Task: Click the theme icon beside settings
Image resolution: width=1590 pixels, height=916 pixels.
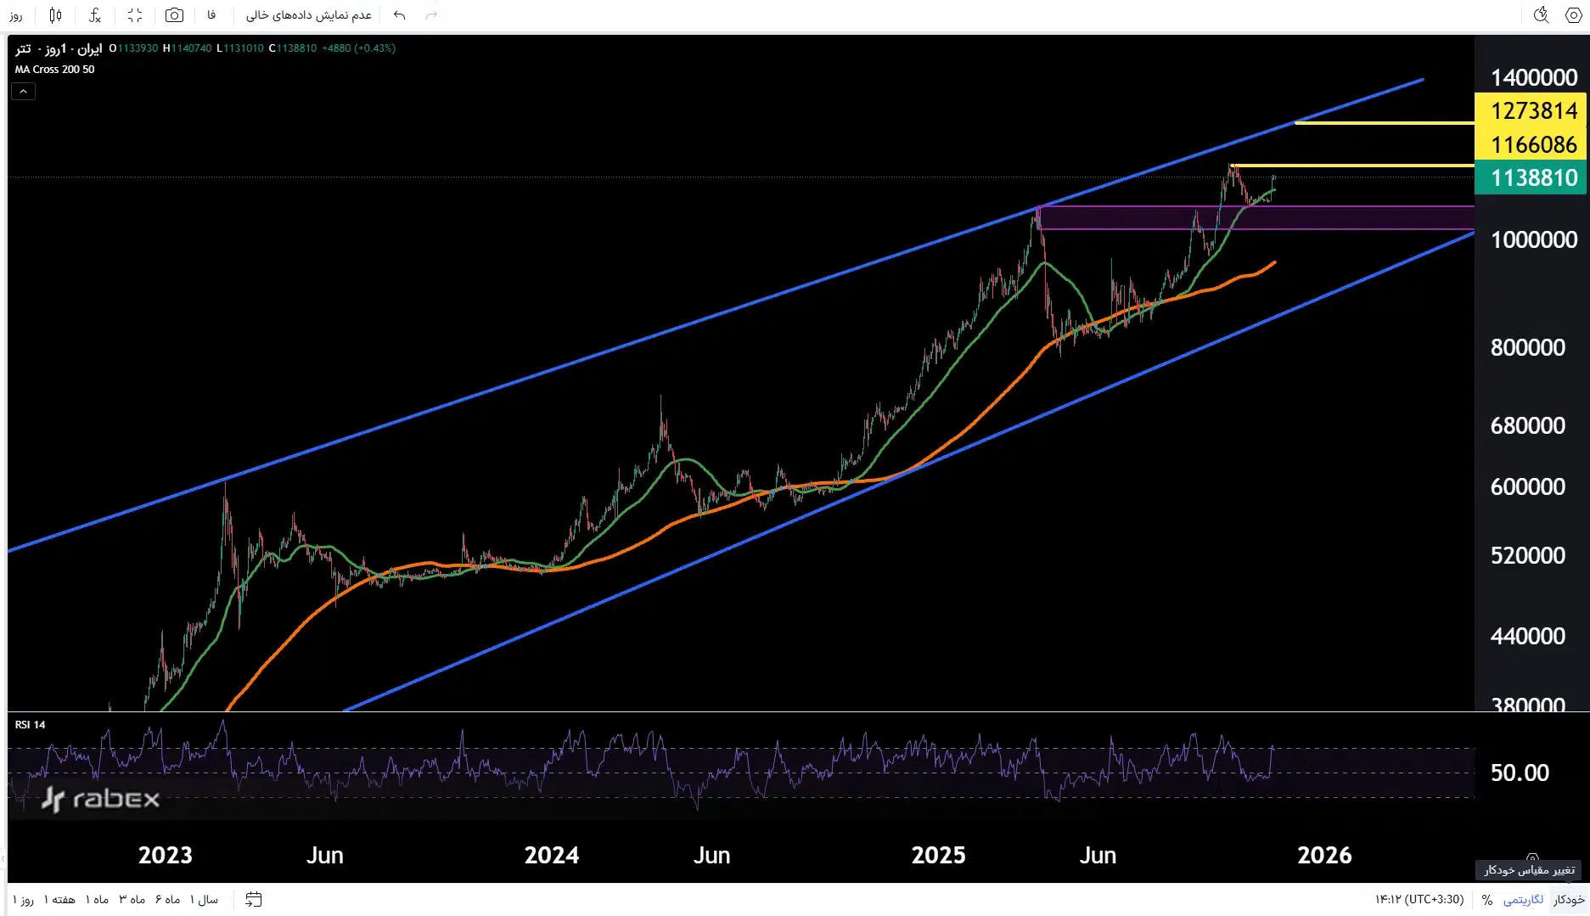Action: (1542, 15)
